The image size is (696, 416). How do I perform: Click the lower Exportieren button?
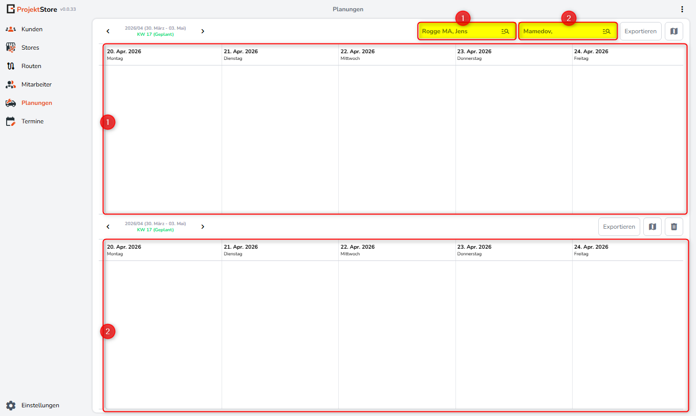(619, 227)
